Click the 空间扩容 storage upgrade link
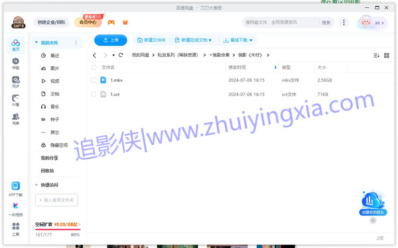The height and width of the screenshot is (248, 398). point(58,224)
